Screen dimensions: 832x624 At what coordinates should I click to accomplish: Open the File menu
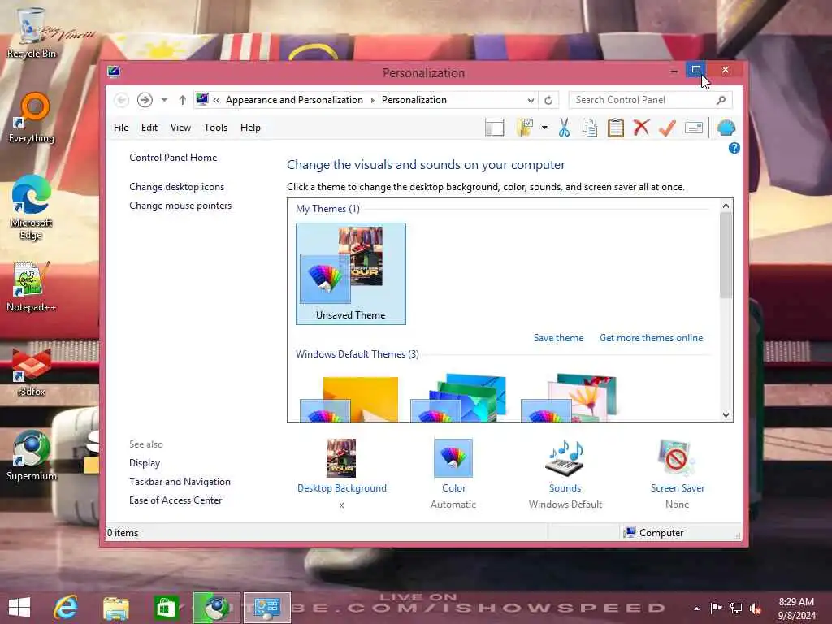[x=121, y=128]
